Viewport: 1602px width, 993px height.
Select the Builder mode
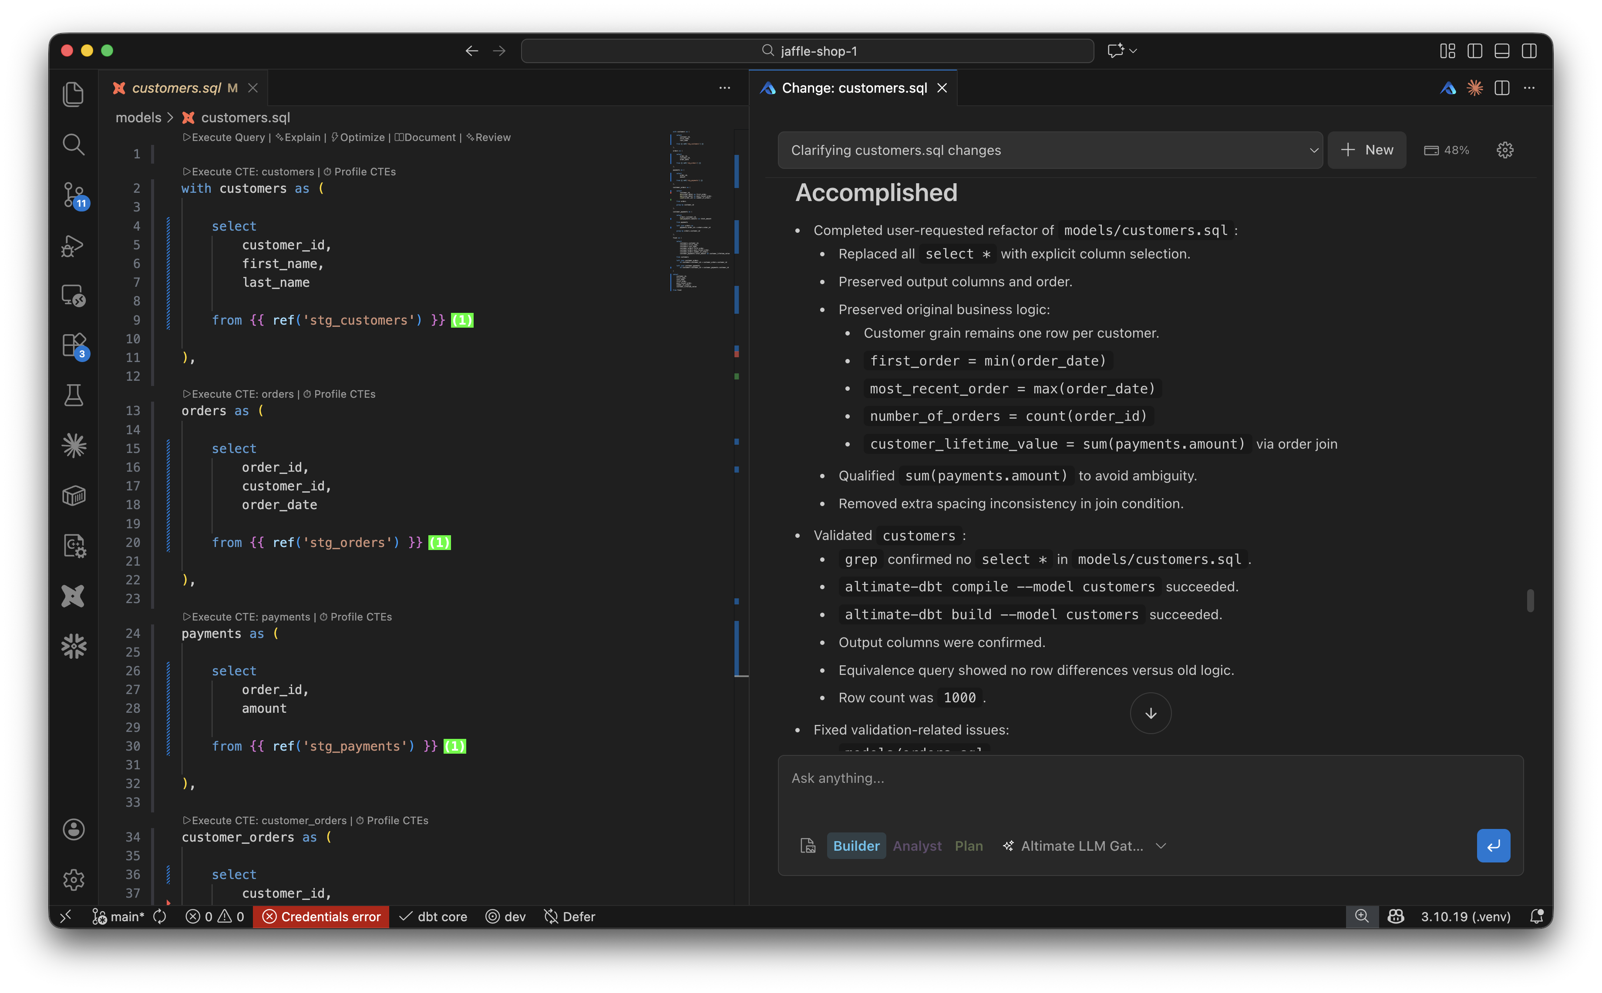point(856,846)
